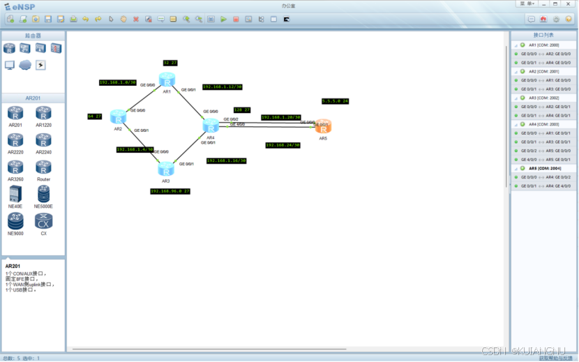The width and height of the screenshot is (579, 362).
Task: Select the switch device category icon
Action: (24, 48)
